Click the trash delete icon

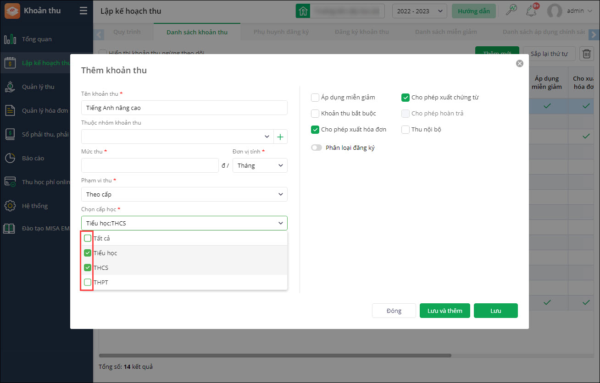coord(587,54)
